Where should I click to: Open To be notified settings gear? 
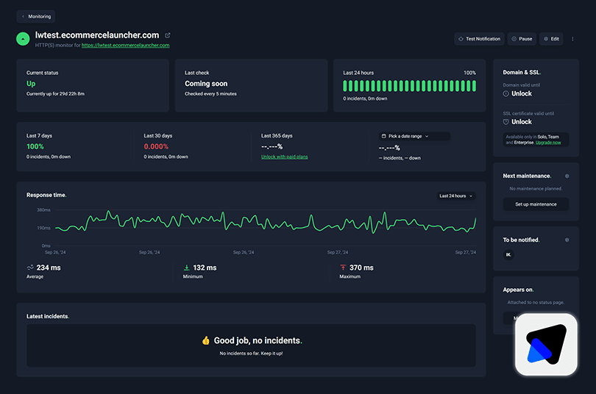567,240
